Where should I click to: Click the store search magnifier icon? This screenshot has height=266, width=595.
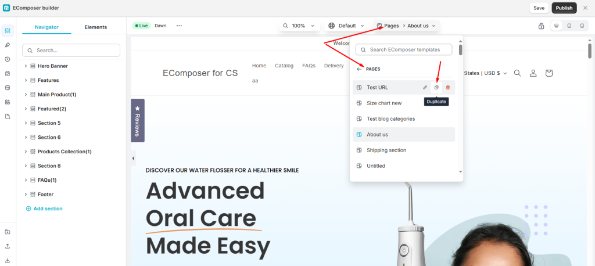point(517,73)
